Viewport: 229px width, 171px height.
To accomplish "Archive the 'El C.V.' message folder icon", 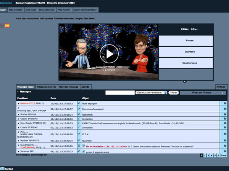I will pos(225,134).
